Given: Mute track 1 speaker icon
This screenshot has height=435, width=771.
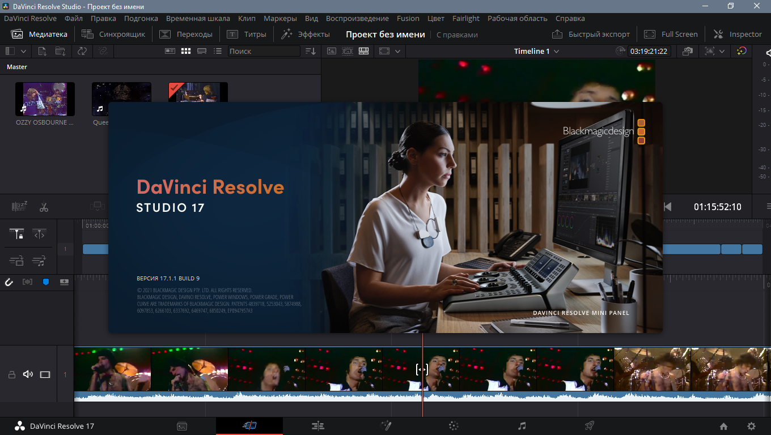Looking at the screenshot, I should (28, 374).
